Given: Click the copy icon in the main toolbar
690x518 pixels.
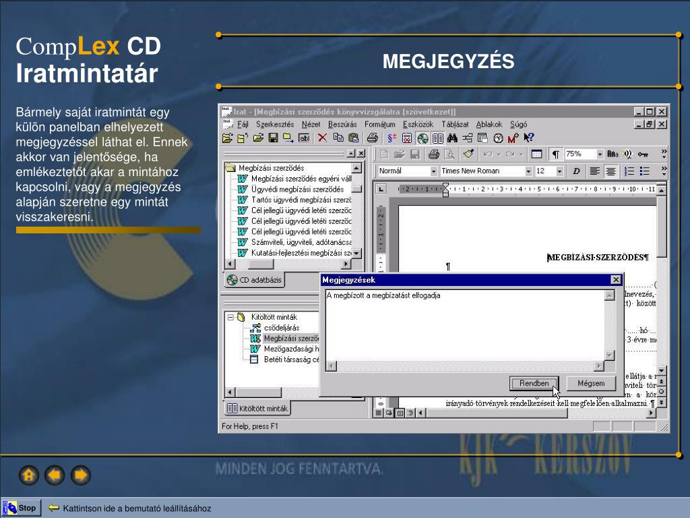Looking at the screenshot, I should point(338,138).
